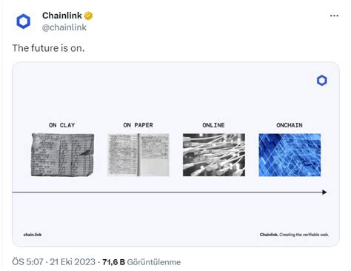This screenshot has height=271, width=351.
Task: Click the paper notebook picture
Action: pos(138,155)
